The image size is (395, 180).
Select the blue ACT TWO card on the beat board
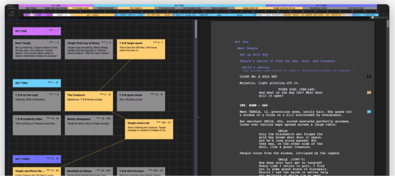37,83
